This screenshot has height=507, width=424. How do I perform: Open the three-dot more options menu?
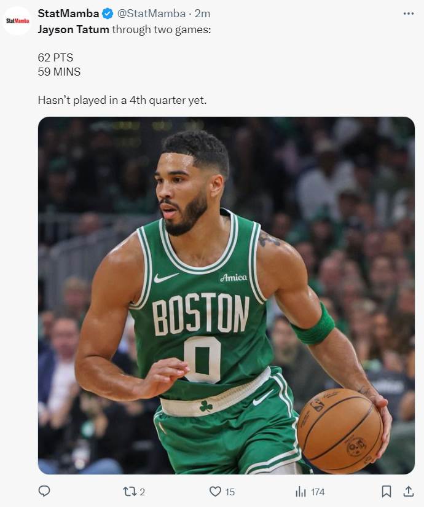click(409, 14)
